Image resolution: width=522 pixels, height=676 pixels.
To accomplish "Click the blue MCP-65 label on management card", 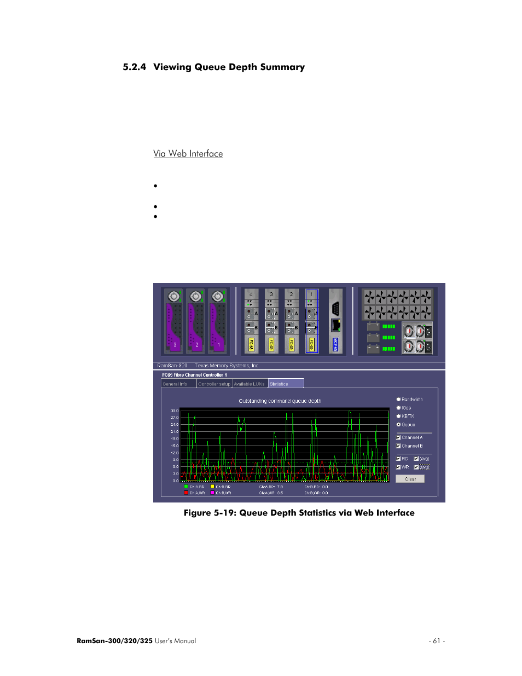I will click(335, 344).
